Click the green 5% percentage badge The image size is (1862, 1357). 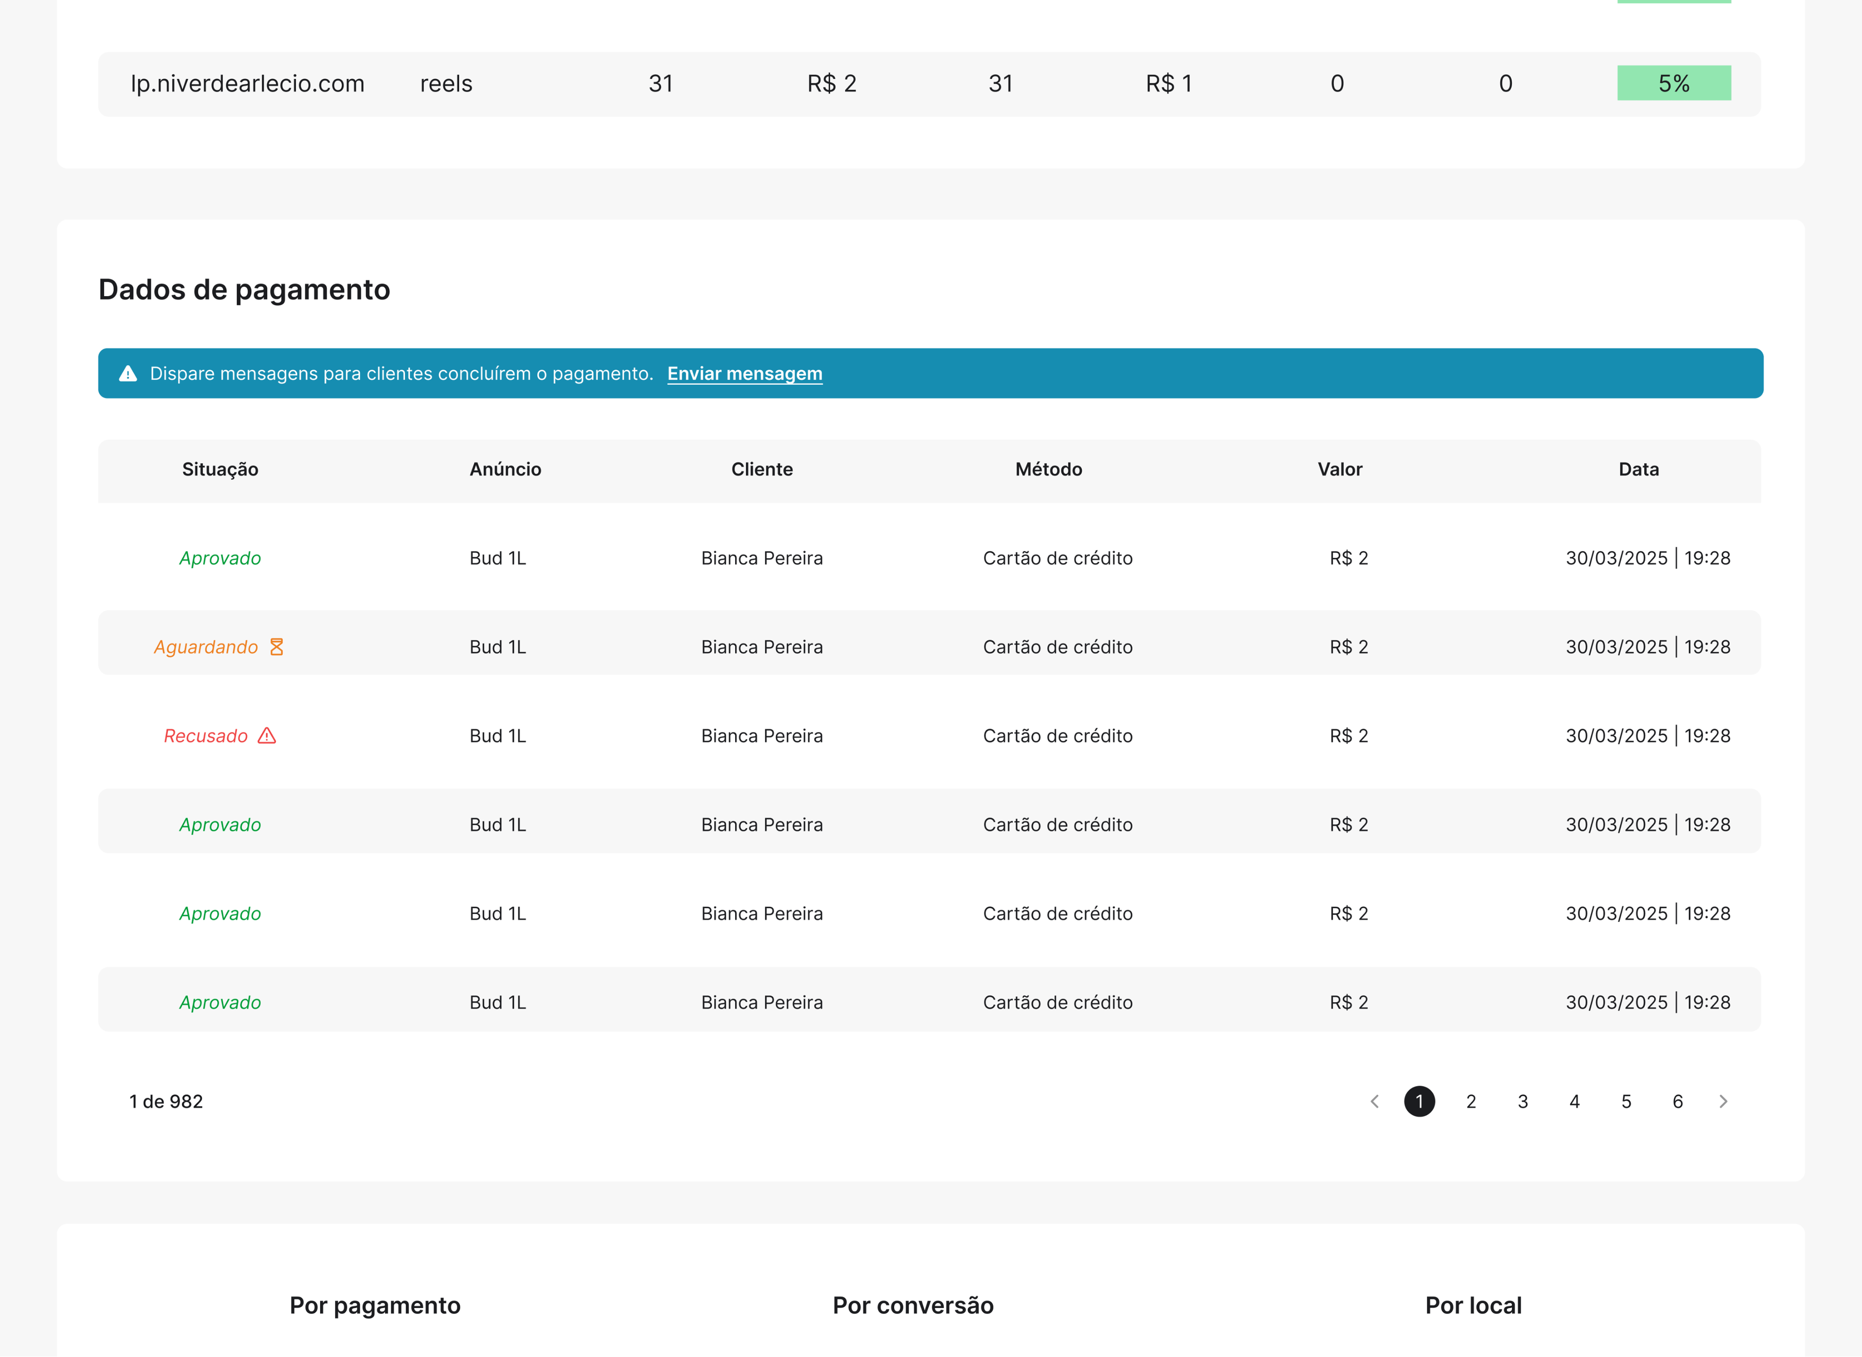pos(1674,83)
